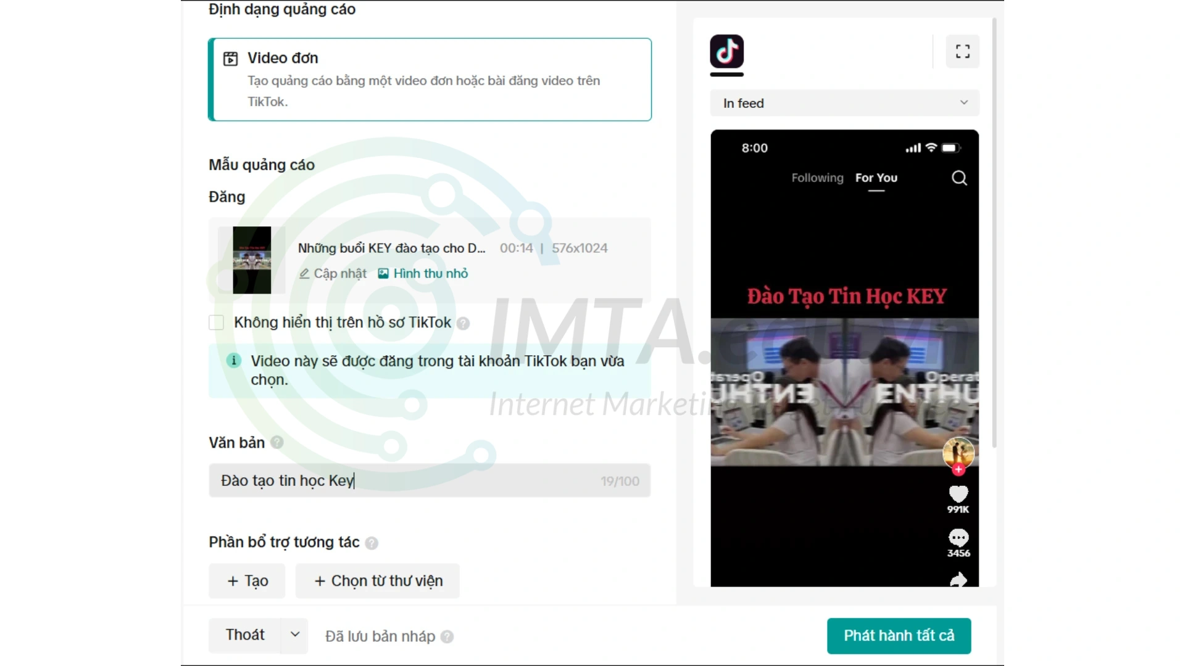Click Tạo create interaction button
This screenshot has height=666, width=1185.
[x=247, y=581]
